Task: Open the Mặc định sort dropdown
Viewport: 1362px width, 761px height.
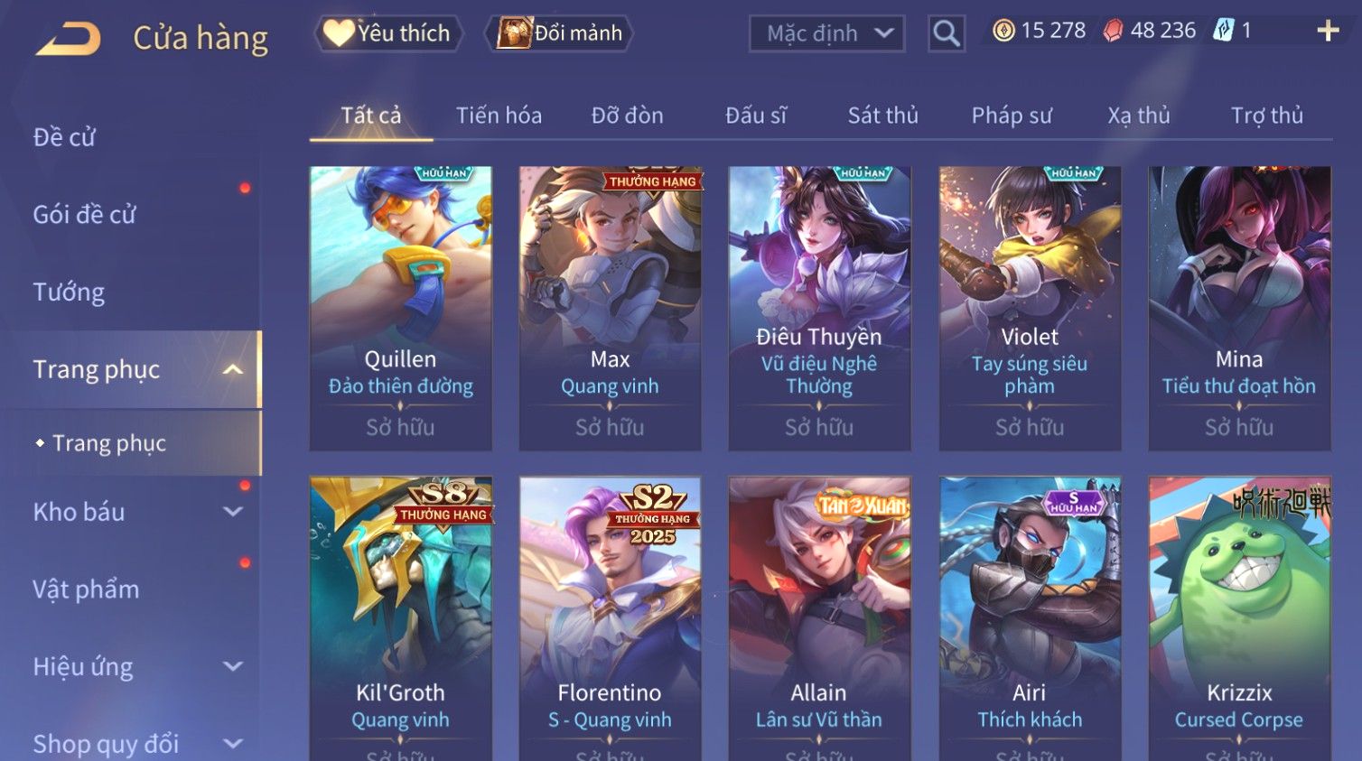Action: (827, 34)
